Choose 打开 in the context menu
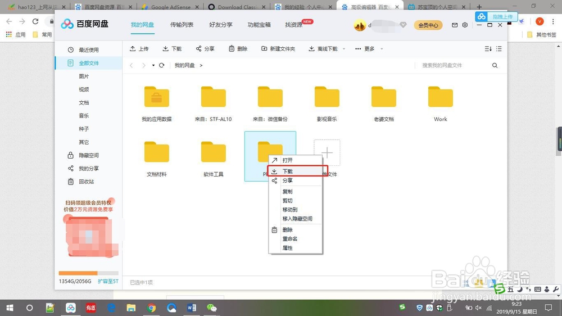562x316 pixels. [296, 160]
